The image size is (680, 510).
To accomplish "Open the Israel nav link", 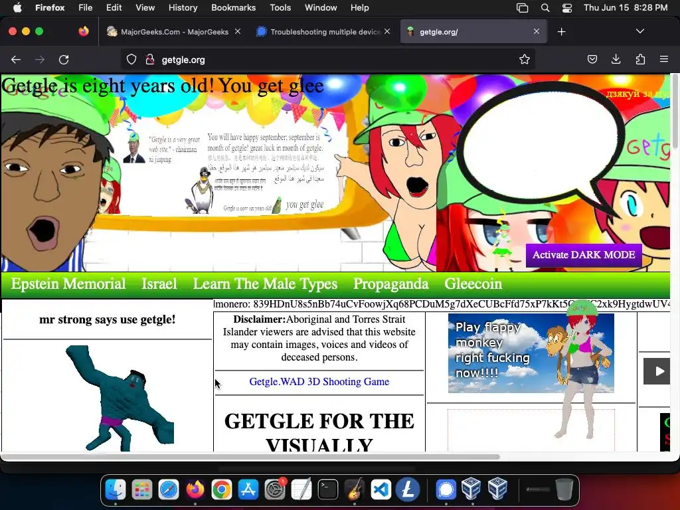I will [x=159, y=284].
